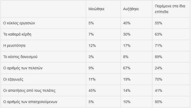Viewport: 191px width, 108px height.
Task: Click the 67% cell for αριθμός πελατών
Action: point(127,68)
